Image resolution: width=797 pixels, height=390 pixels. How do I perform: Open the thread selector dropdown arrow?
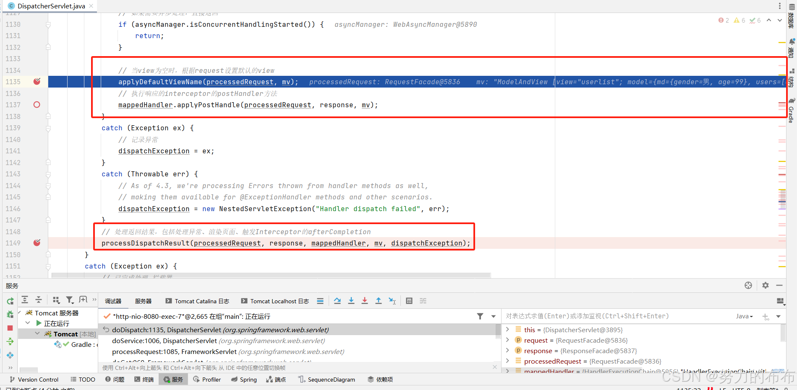coord(494,316)
